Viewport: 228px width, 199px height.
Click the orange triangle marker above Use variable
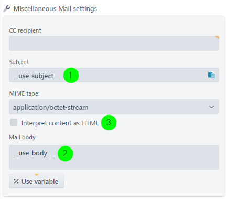36,175
